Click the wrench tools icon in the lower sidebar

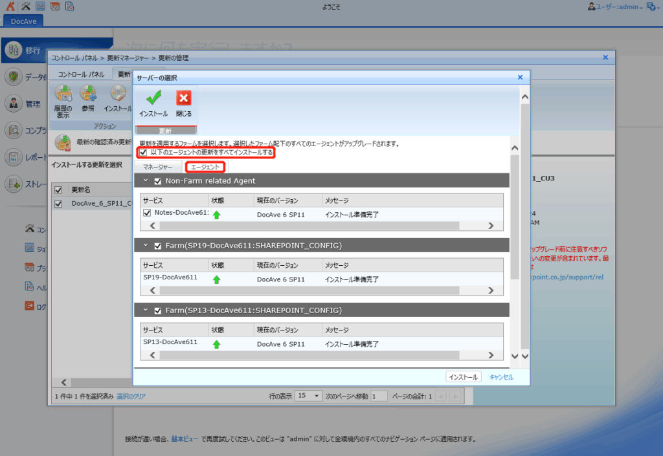coord(30,228)
